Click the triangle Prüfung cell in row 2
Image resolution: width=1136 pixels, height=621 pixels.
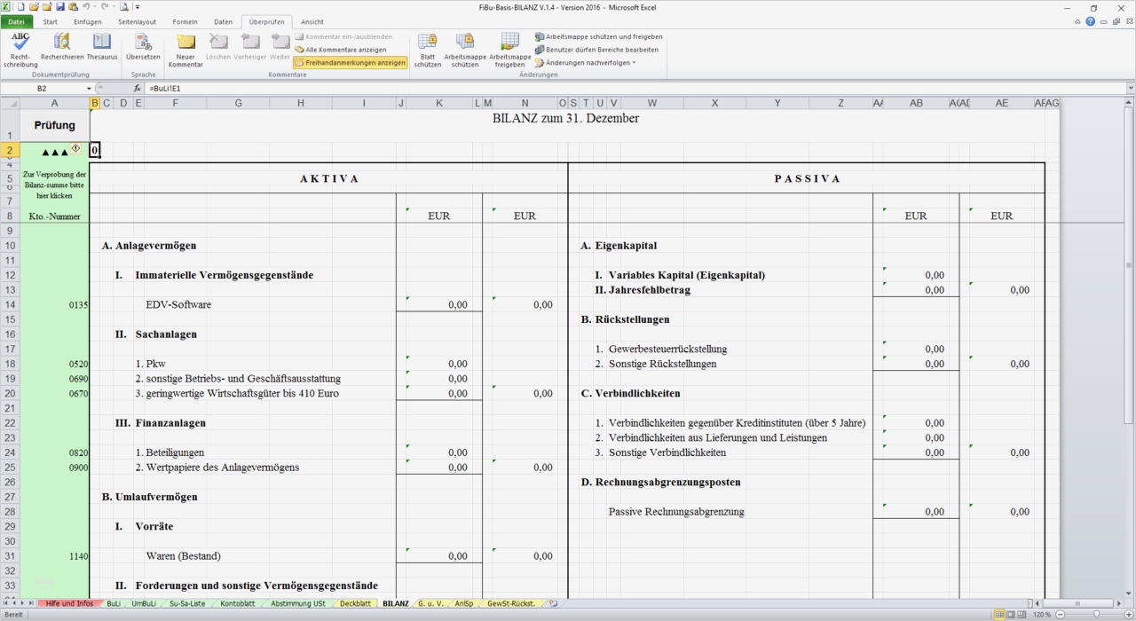54,151
